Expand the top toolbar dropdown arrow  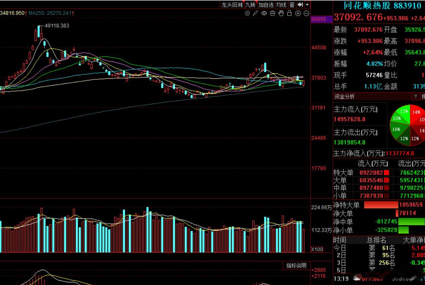click(307, 4)
